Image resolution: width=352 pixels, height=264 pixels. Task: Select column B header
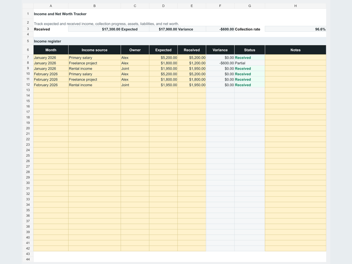94,6
